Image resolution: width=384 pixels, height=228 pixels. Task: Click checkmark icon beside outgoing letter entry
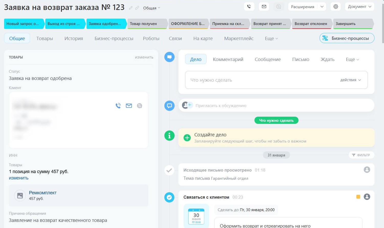pyautogui.click(x=169, y=170)
